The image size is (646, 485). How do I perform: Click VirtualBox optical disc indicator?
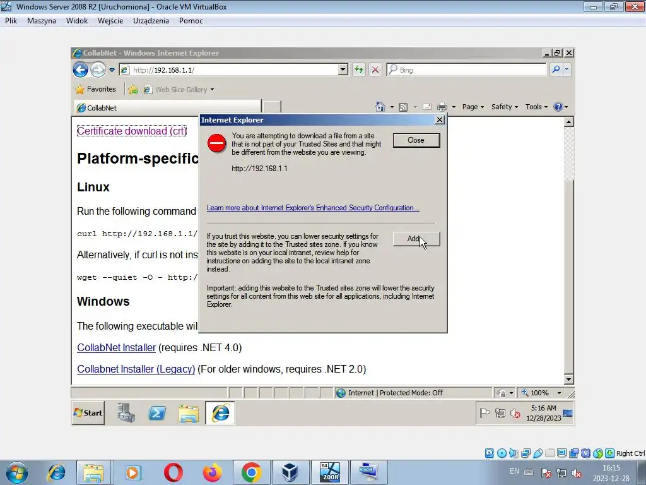502,453
